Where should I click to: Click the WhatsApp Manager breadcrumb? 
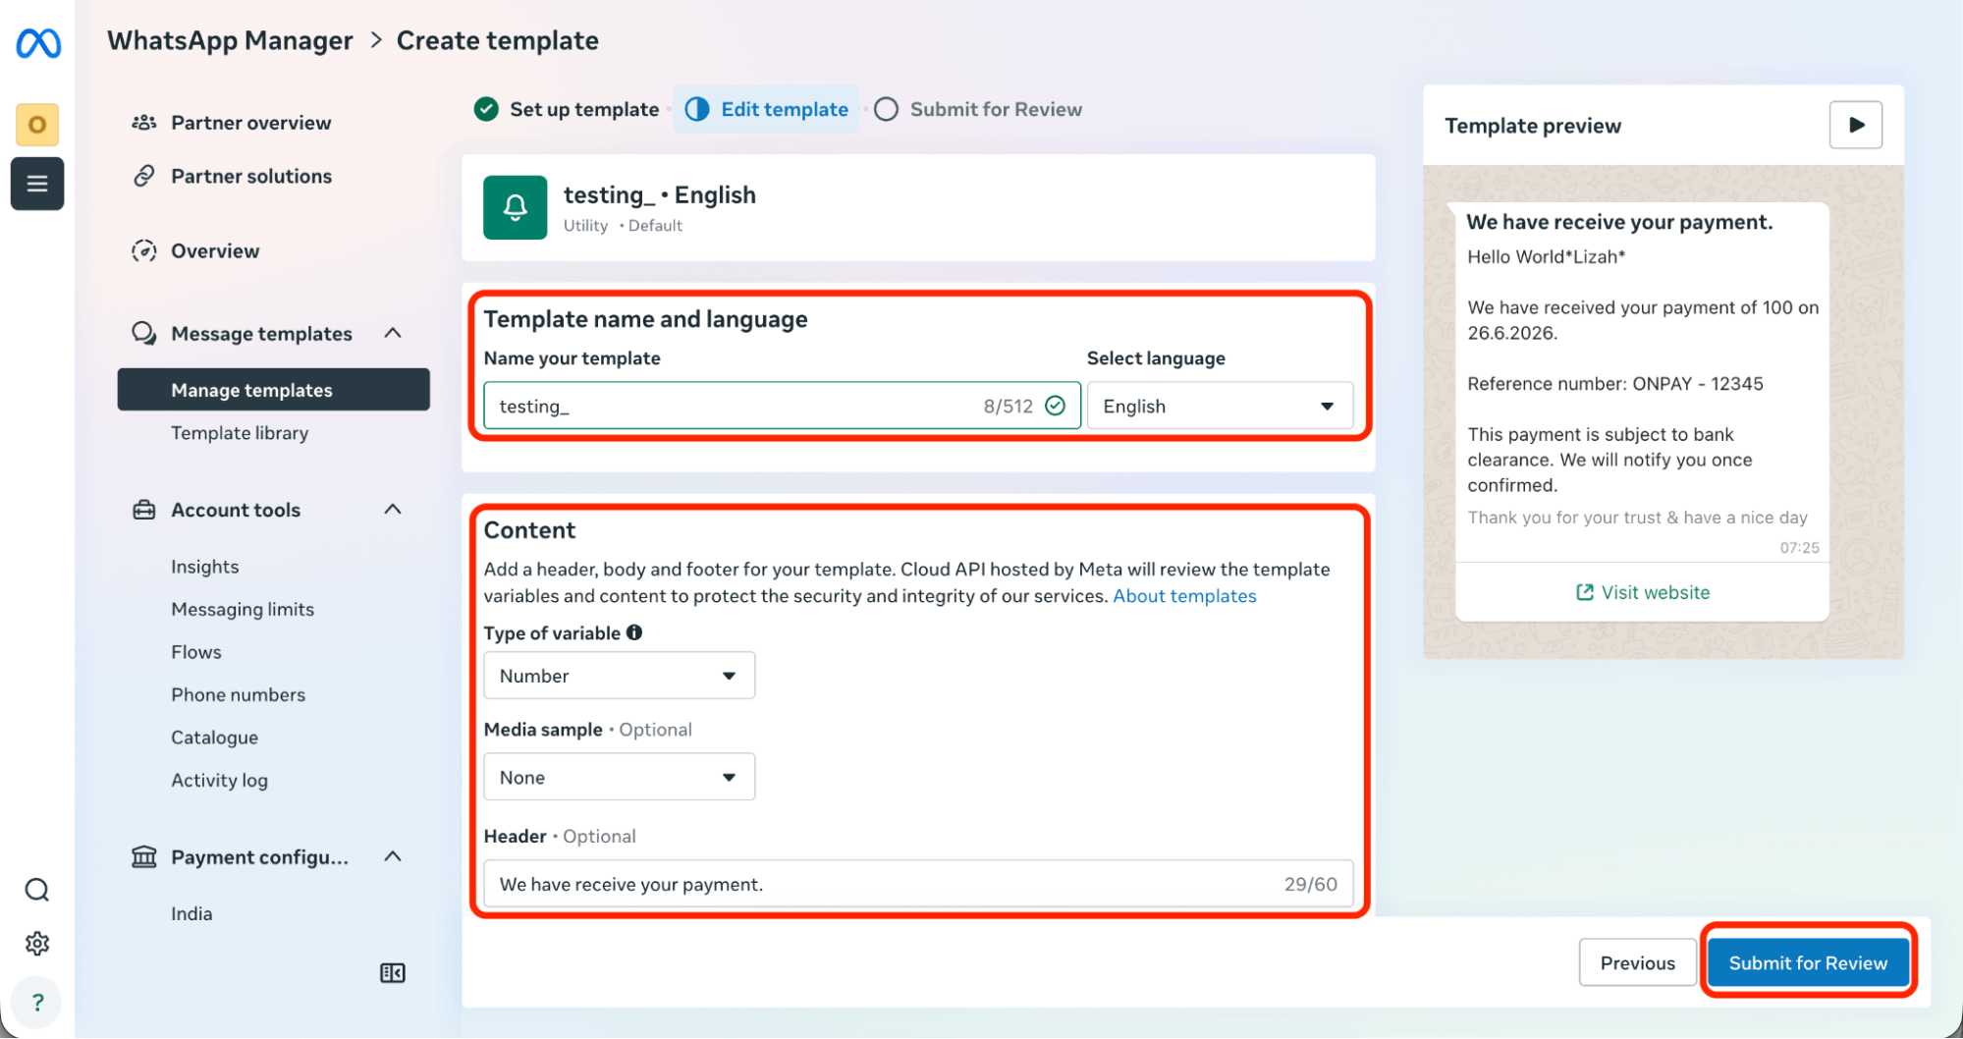(230, 40)
